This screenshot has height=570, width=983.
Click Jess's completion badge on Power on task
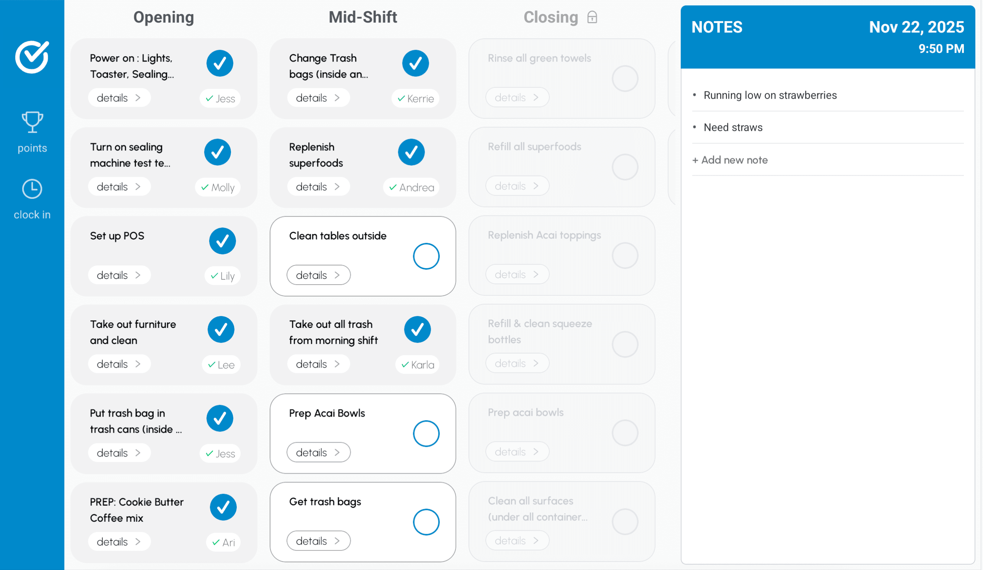(220, 98)
